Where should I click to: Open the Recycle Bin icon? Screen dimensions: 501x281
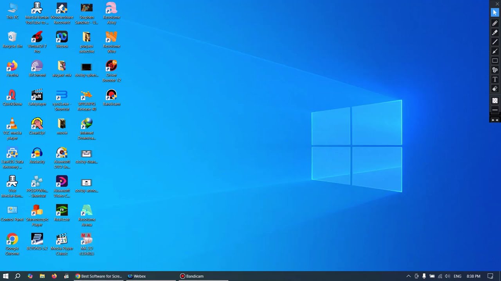coord(12,40)
